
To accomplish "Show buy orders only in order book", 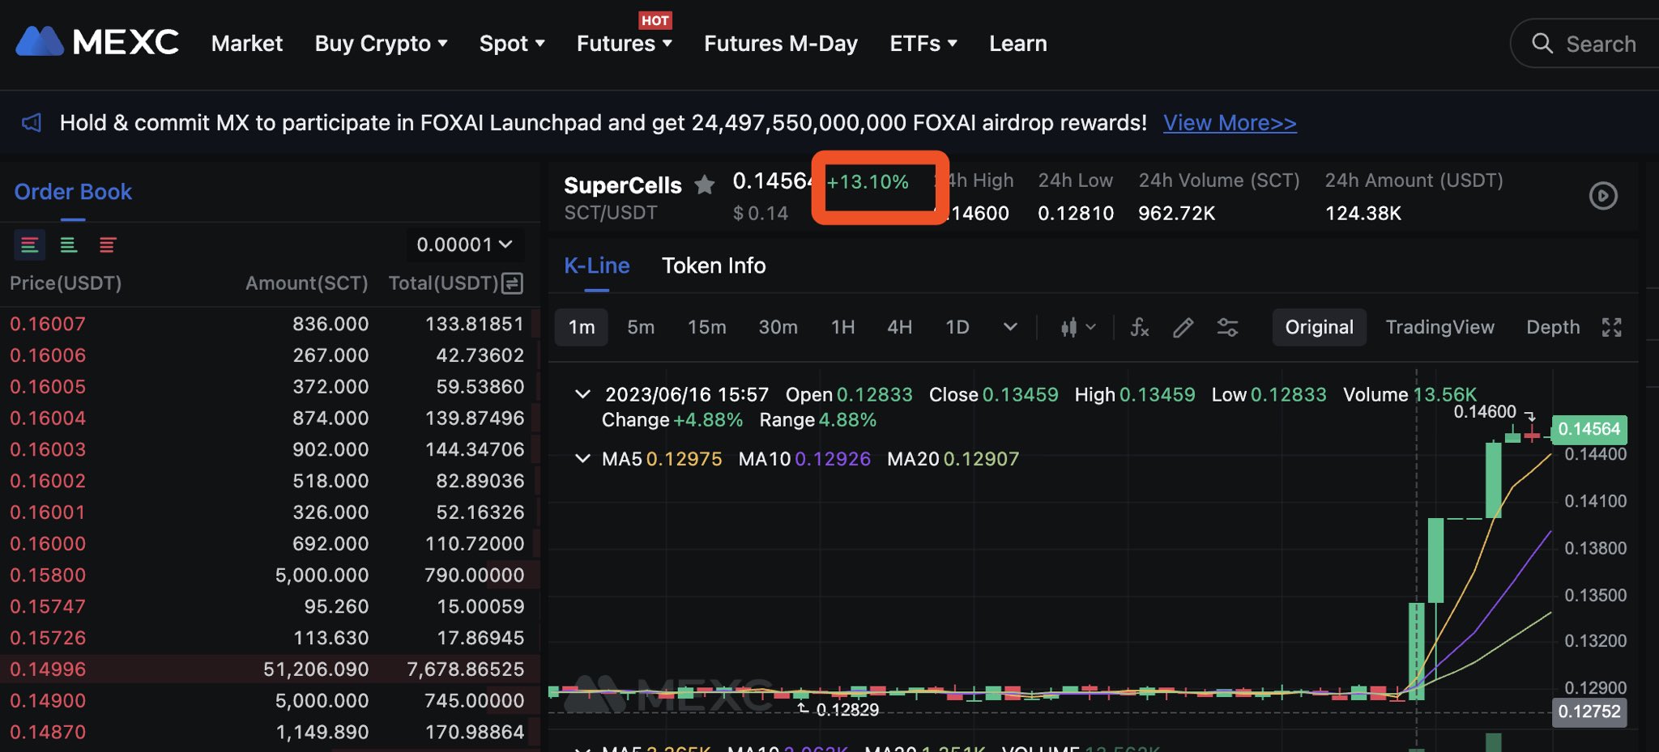I will [68, 244].
